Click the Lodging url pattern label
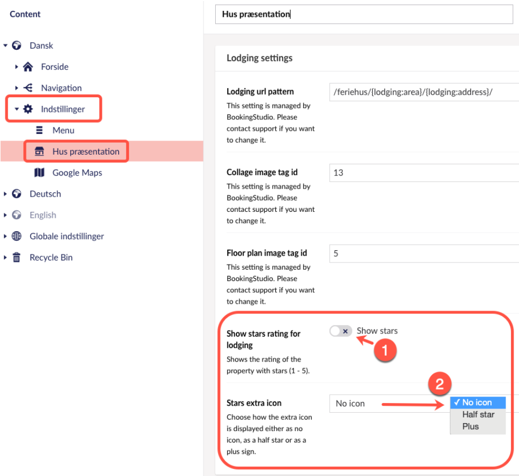This screenshot has width=519, height=476. (x=260, y=91)
